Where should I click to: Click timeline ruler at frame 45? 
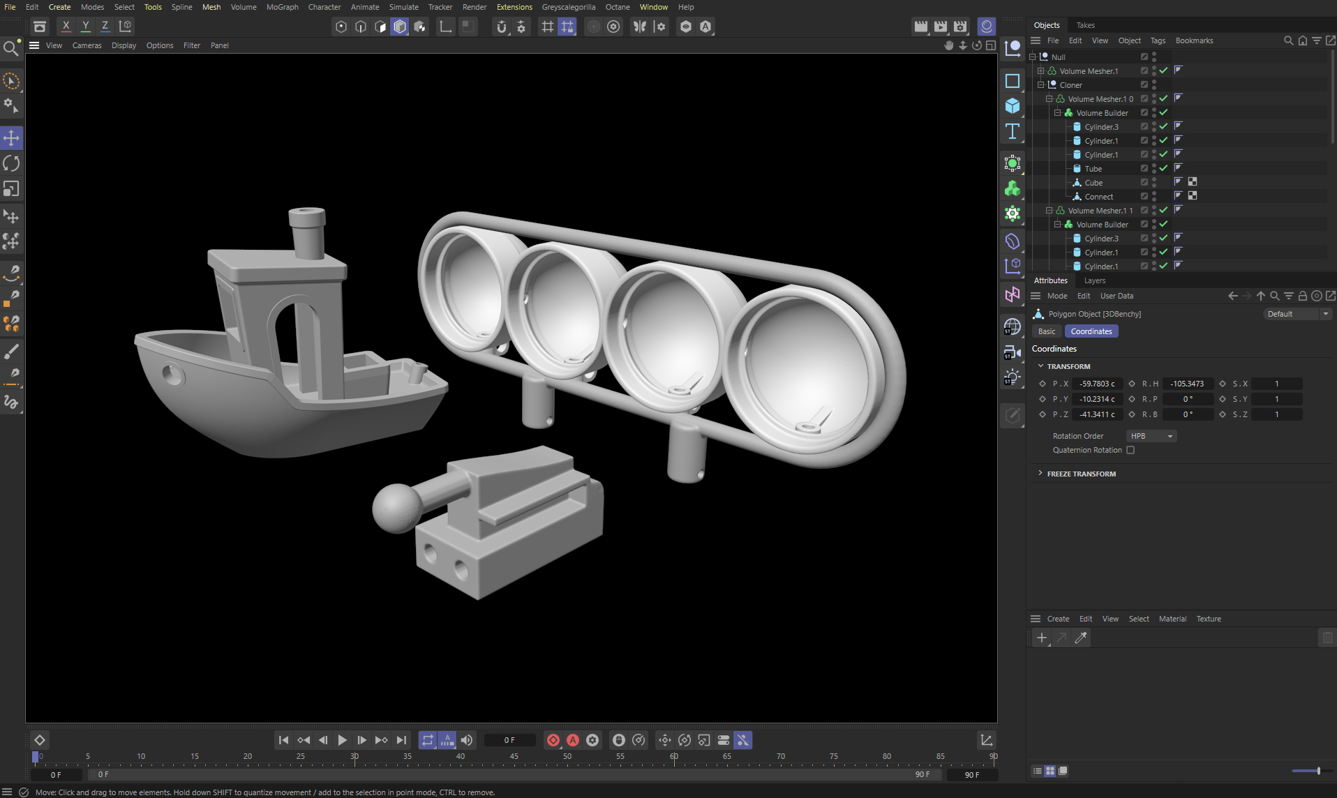click(514, 757)
